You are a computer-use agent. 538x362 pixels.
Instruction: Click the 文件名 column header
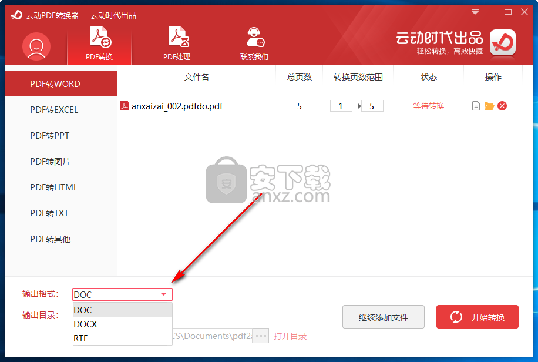(197, 77)
